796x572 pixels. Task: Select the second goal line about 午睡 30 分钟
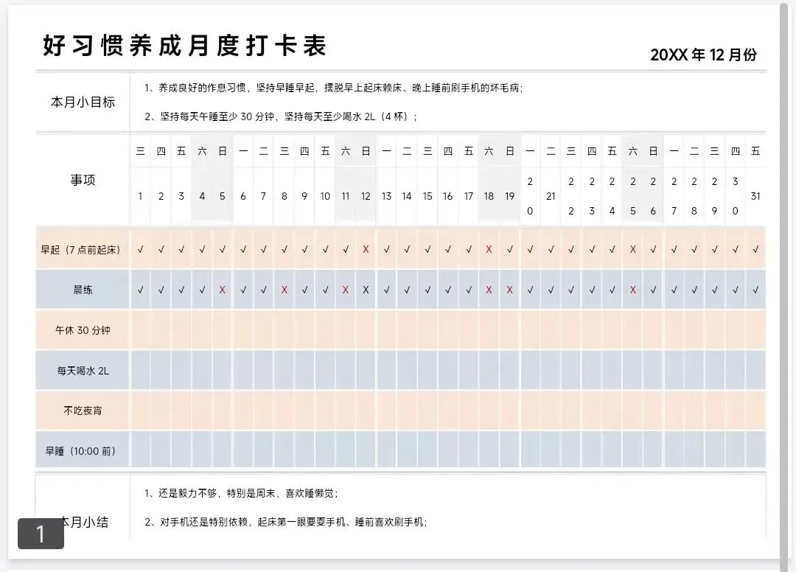[281, 116]
